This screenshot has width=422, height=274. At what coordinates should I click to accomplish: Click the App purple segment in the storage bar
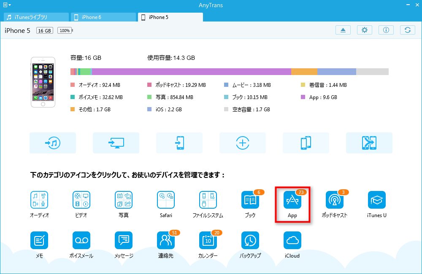tap(191, 72)
